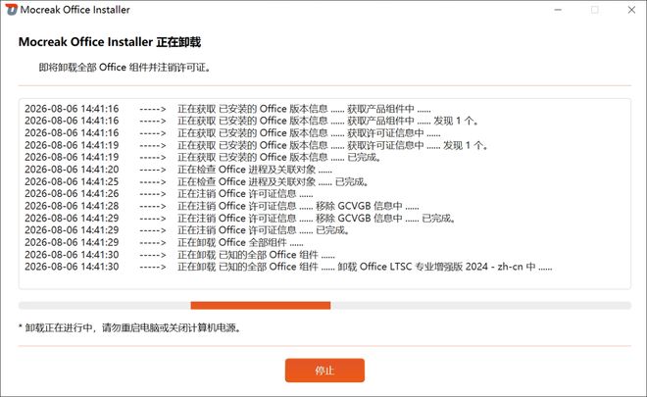This screenshot has height=397, width=647.
Task: Select the 14:41:28 移除 GCVGB 信息中 log line
Action: click(222, 206)
